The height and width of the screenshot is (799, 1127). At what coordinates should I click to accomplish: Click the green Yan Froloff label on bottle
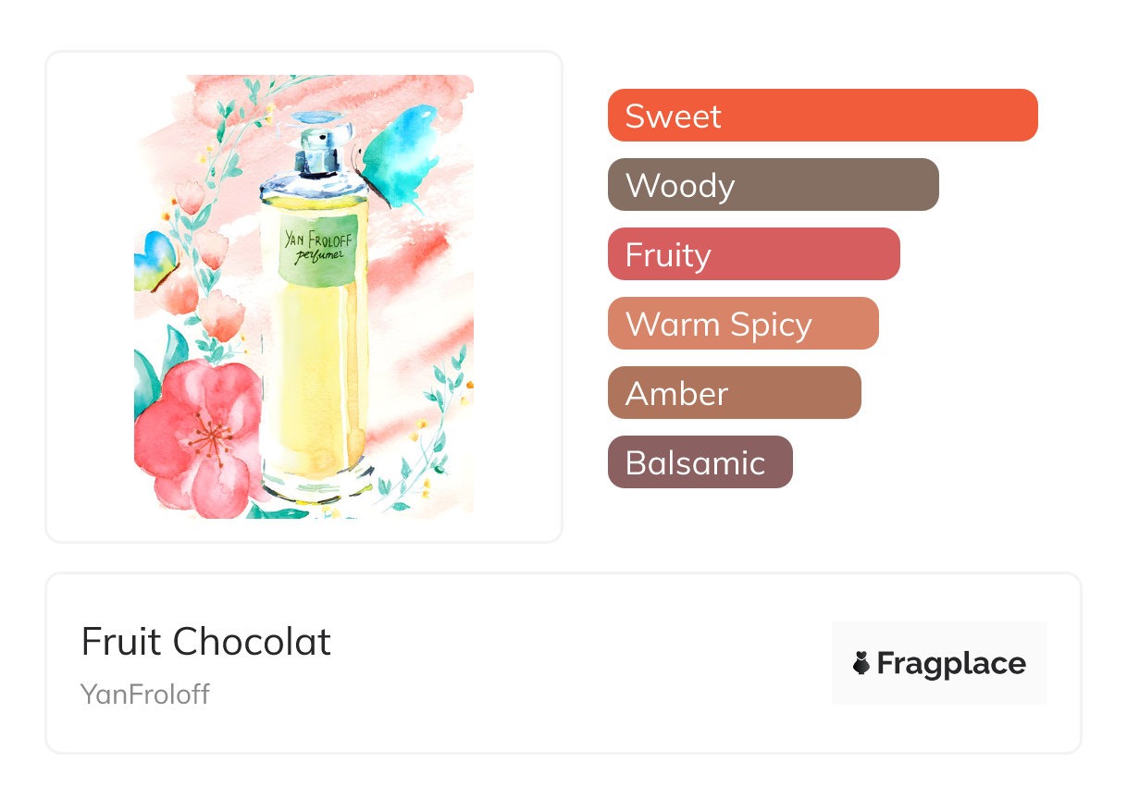pyautogui.click(x=314, y=244)
